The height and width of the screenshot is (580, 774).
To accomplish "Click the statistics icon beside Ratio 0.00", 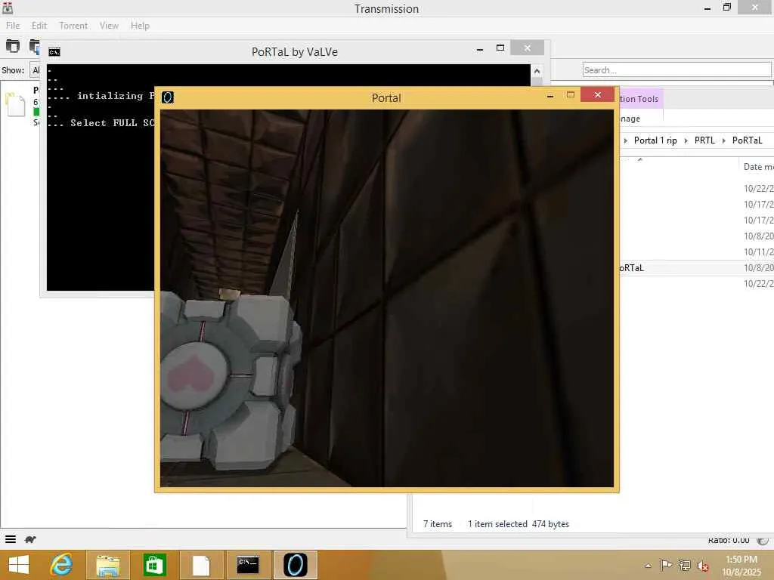I will 763,541.
